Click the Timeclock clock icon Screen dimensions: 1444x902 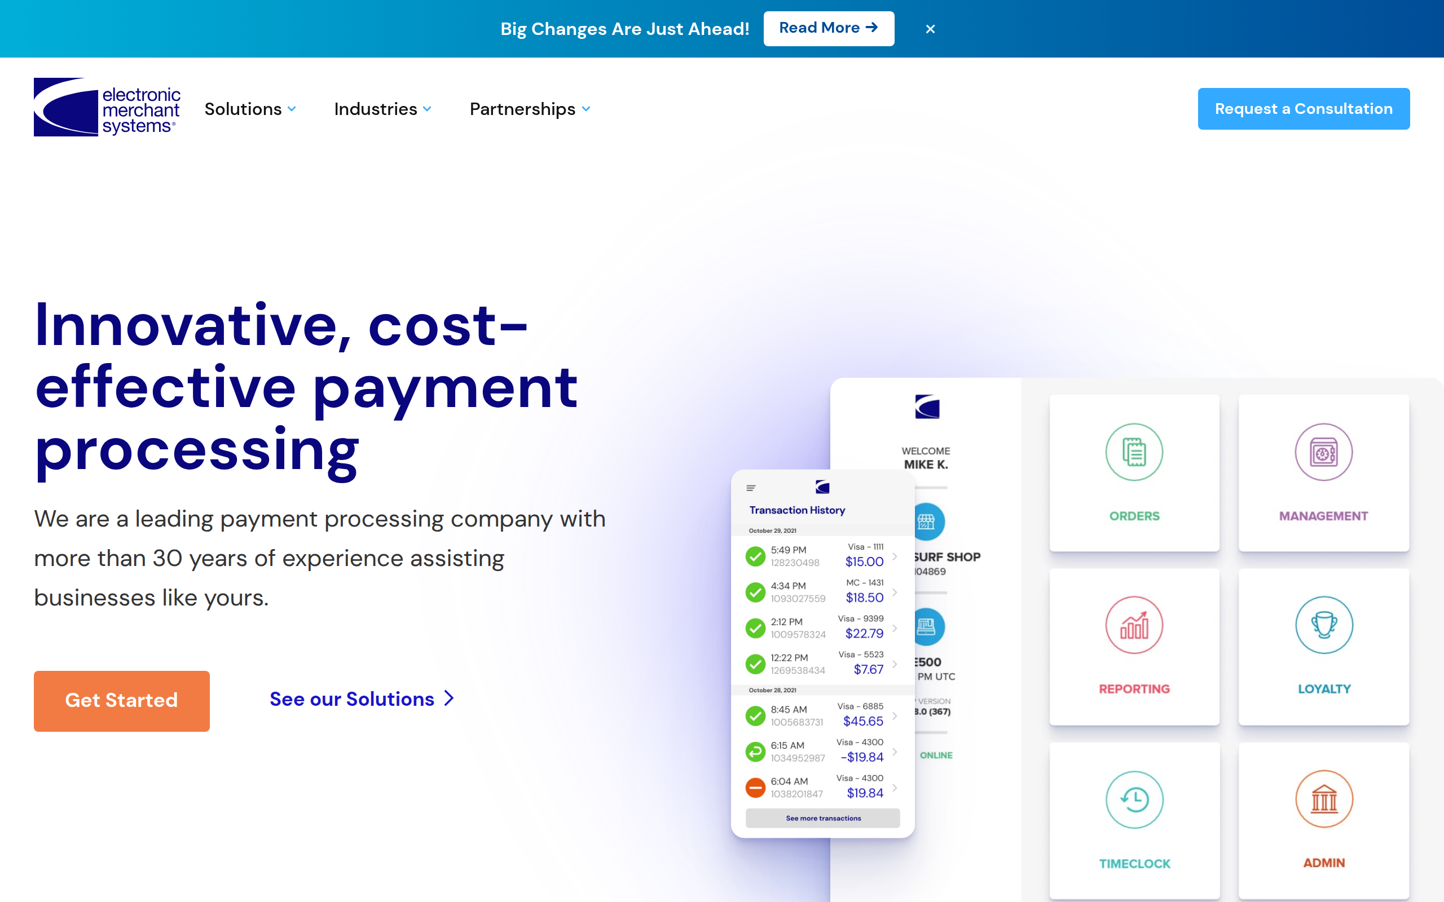pyautogui.click(x=1134, y=799)
